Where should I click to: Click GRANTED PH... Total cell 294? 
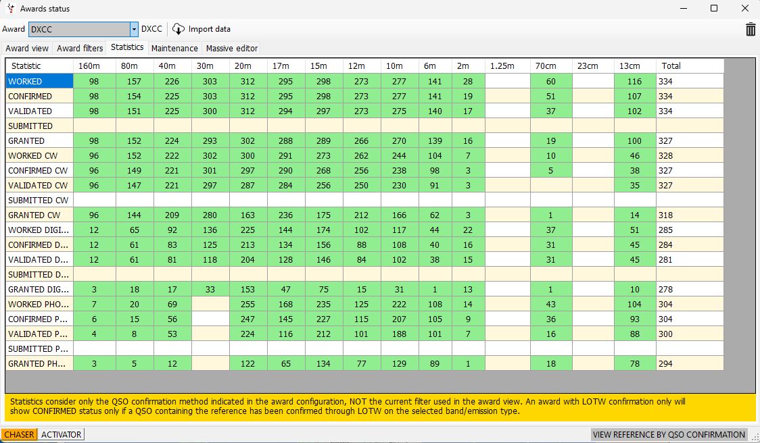(x=690, y=363)
